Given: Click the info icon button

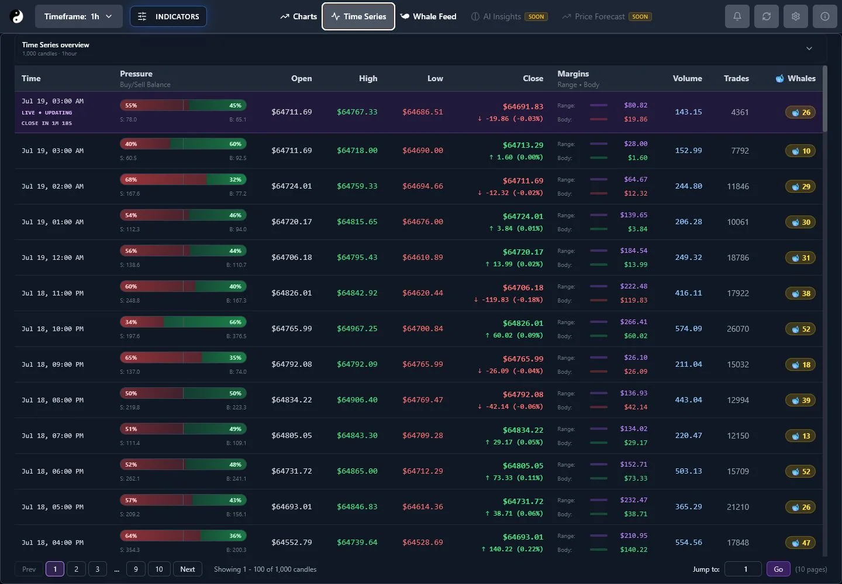Looking at the screenshot, I should tap(825, 16).
